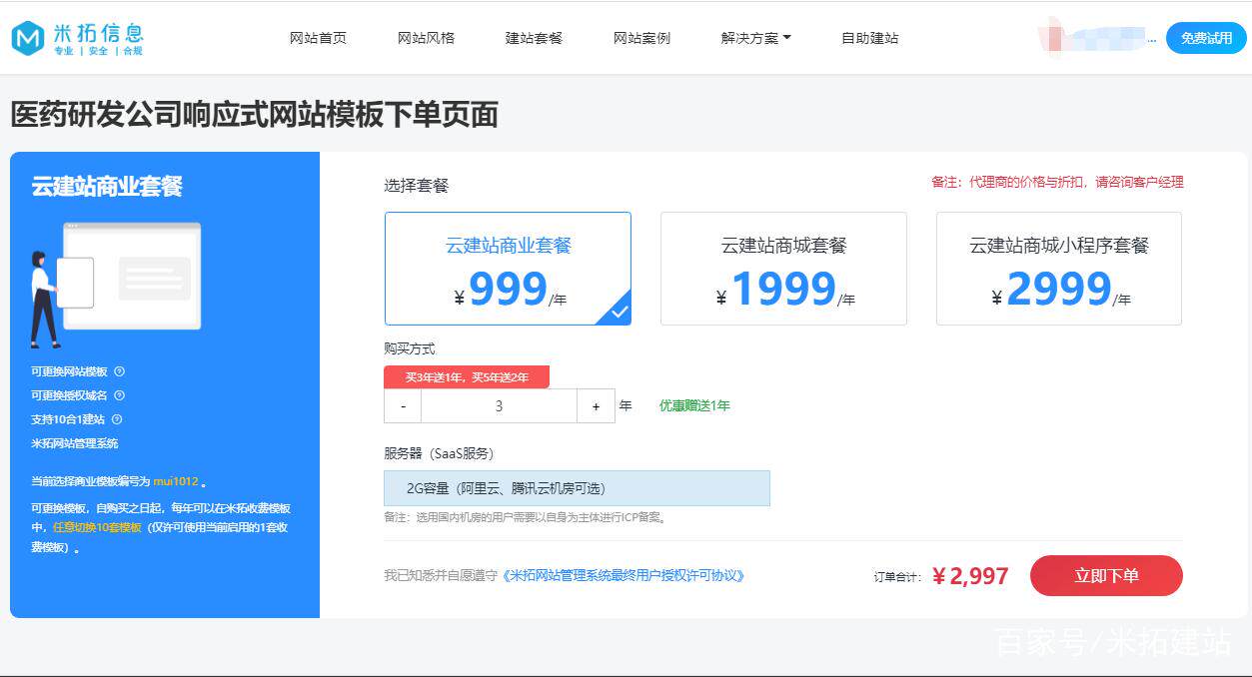This screenshot has width=1252, height=677.
Task: Open 自助建站 nav item
Action: click(x=869, y=38)
